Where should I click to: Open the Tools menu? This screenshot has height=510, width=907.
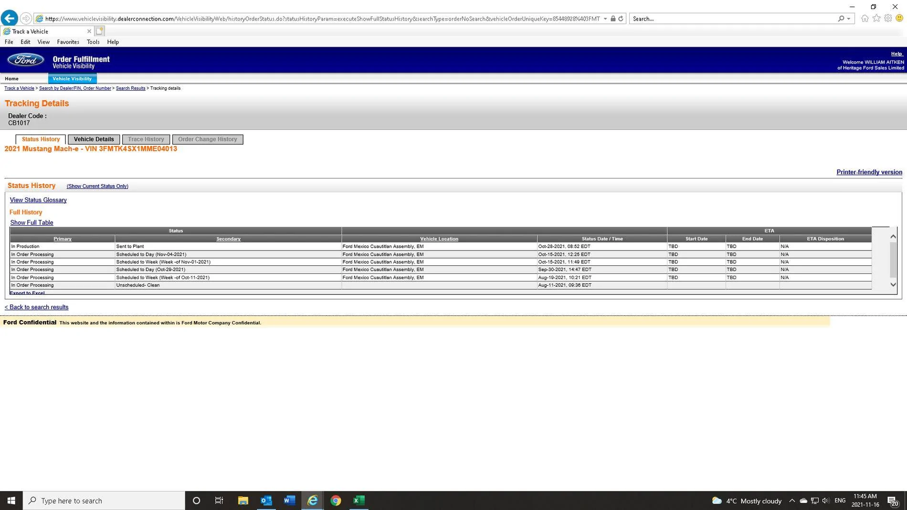pyautogui.click(x=93, y=42)
